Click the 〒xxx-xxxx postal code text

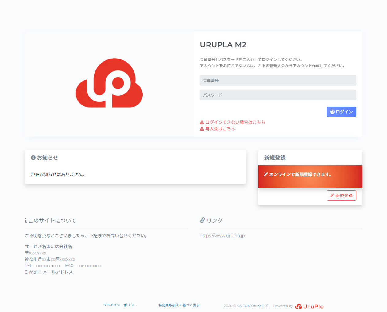[36, 253]
